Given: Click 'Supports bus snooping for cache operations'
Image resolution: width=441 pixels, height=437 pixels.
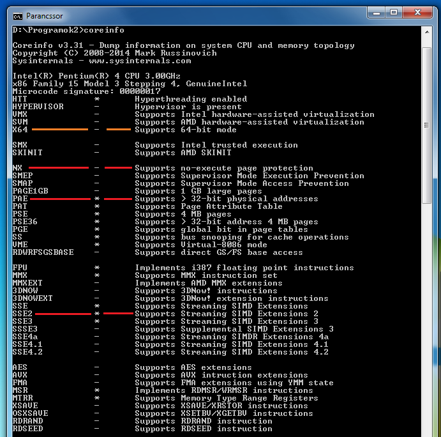Looking at the screenshot, I should pos(242,237).
